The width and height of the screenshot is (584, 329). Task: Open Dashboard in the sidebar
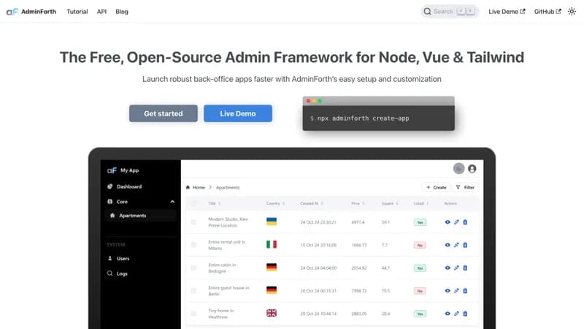point(129,186)
